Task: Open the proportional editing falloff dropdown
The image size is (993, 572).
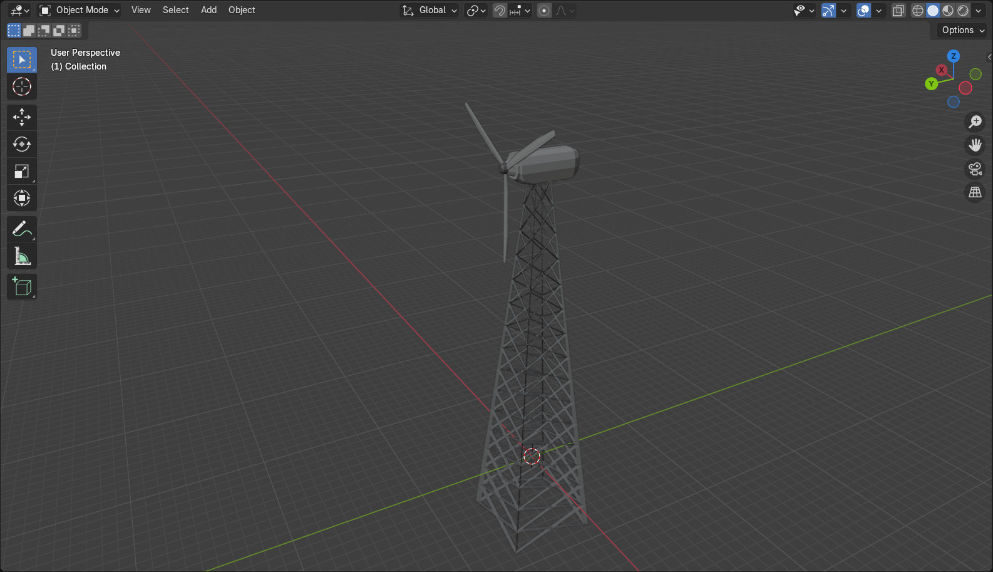Action: pos(565,10)
